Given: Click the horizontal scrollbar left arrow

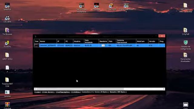Looking at the screenshot, I should click(x=35, y=89).
